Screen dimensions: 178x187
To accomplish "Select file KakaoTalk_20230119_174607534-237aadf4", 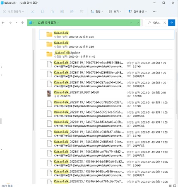I will click(106, 84).
